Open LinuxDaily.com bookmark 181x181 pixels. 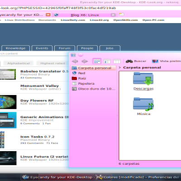point(73,20)
